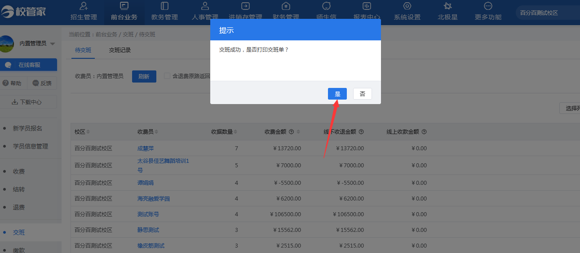Click the 在线客服 button
The height and width of the screenshot is (253, 580).
point(28,65)
